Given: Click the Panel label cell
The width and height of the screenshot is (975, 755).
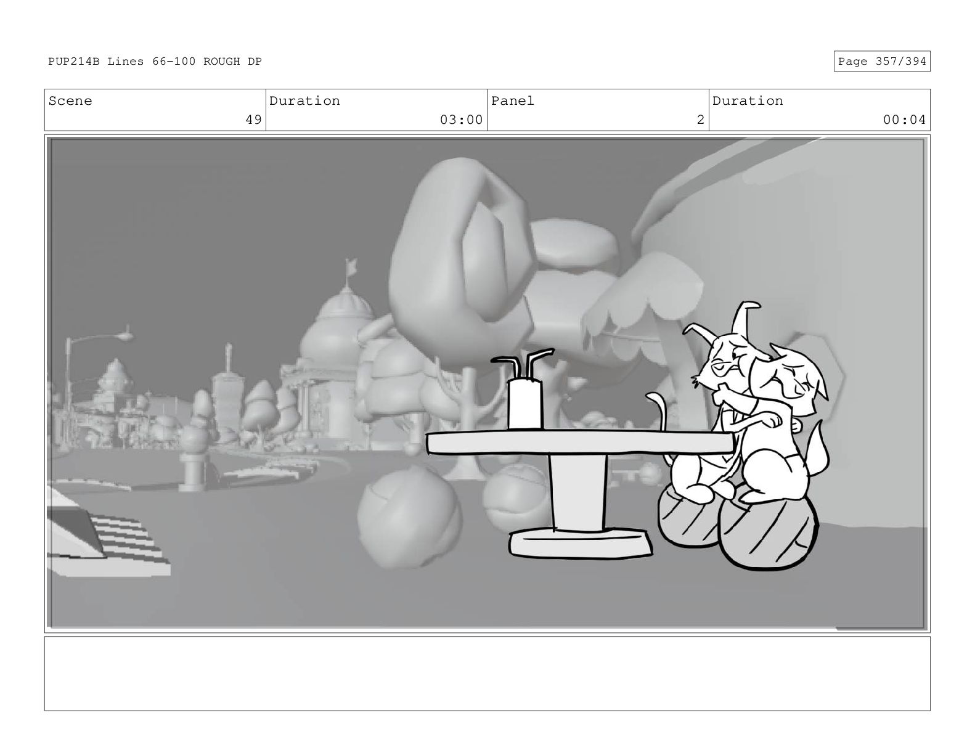Looking at the screenshot, I should (598, 110).
